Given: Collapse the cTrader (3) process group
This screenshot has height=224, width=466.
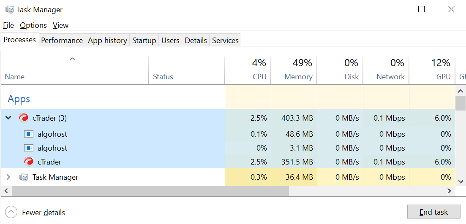Looking at the screenshot, I should (8, 118).
